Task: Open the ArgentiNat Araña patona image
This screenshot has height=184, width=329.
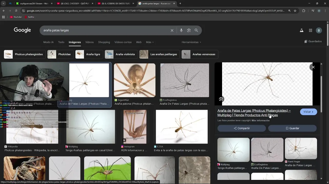Action: (135, 80)
